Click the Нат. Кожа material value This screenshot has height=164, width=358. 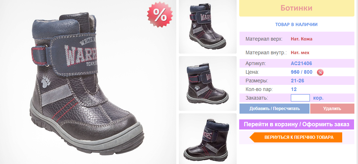[x=301, y=39]
